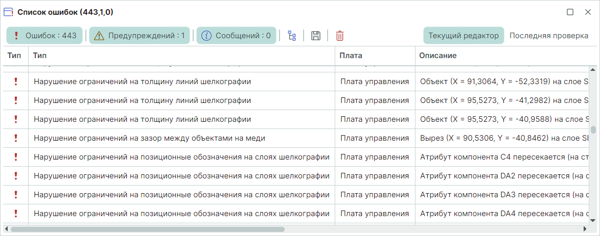
Task: Click the save error list icon
Action: tap(316, 36)
